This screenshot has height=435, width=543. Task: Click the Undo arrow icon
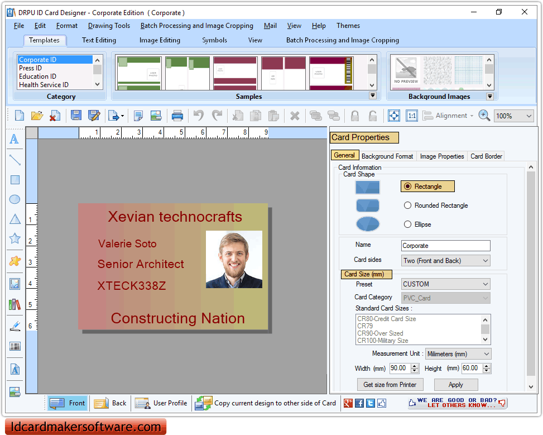199,116
